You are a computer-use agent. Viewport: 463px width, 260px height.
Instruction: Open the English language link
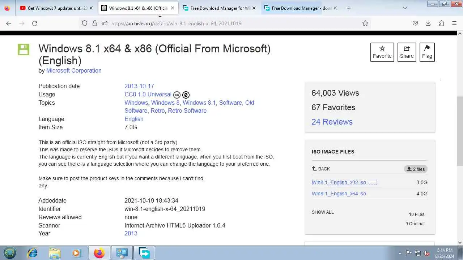point(134,119)
